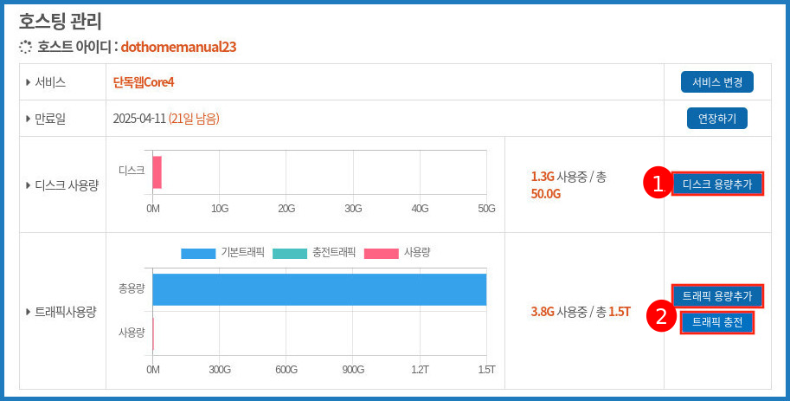Click the arrow bullet before 서비스
The height and width of the screenshot is (401, 790).
pos(29,83)
